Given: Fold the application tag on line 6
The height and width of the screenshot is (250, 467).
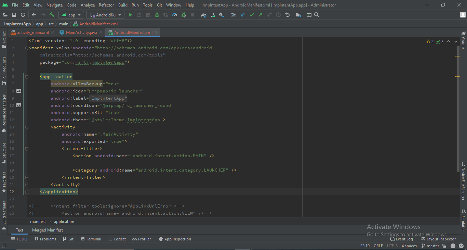Looking at the screenshot, I should tap(27, 77).
